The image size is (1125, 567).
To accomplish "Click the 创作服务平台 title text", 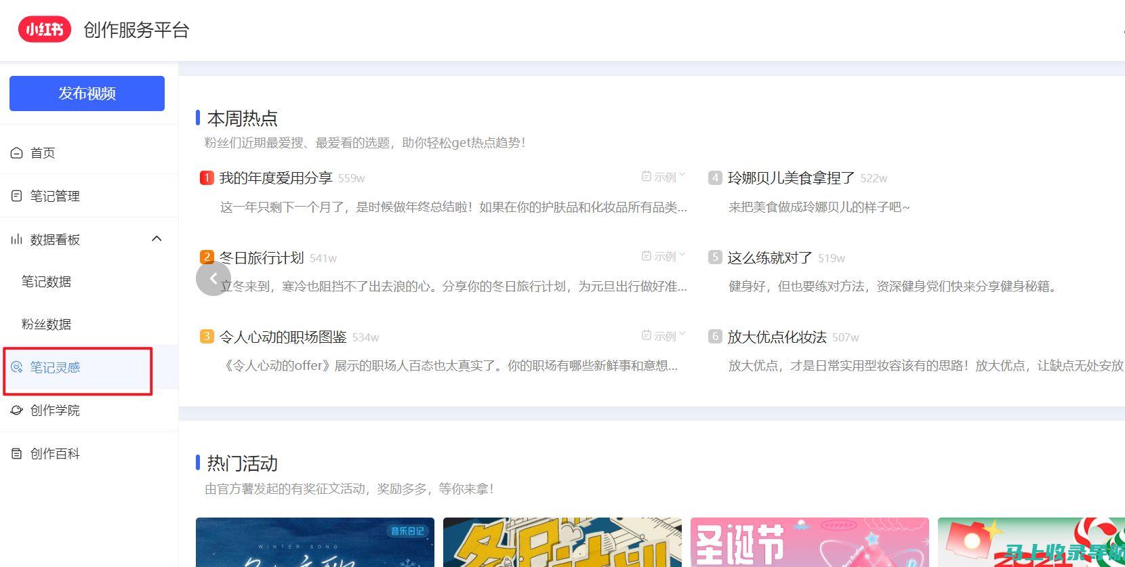I will point(136,30).
